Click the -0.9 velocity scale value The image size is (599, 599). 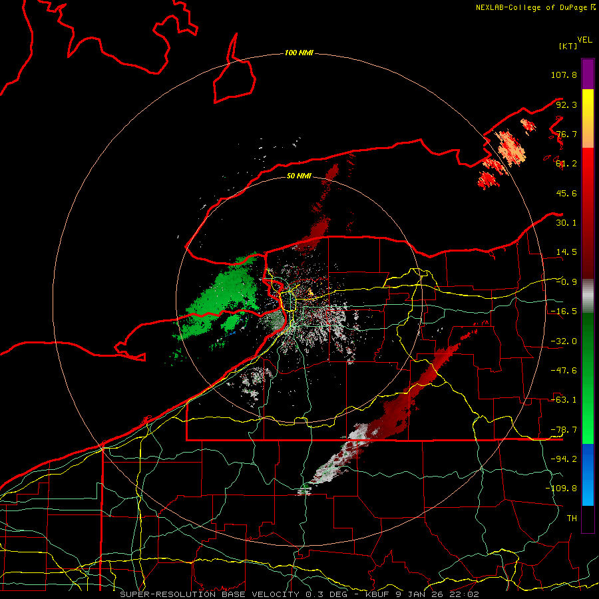pyautogui.click(x=566, y=282)
